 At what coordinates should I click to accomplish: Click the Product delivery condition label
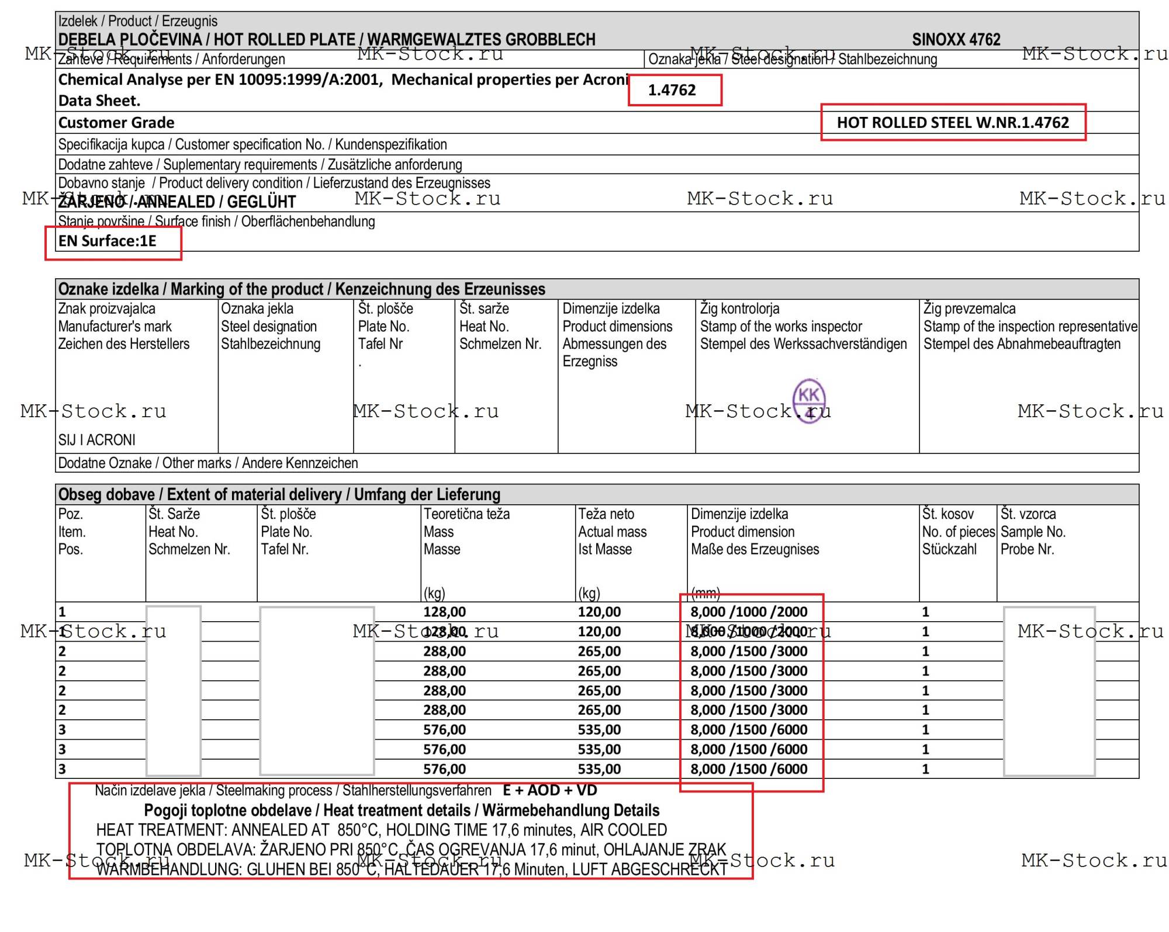click(x=274, y=183)
